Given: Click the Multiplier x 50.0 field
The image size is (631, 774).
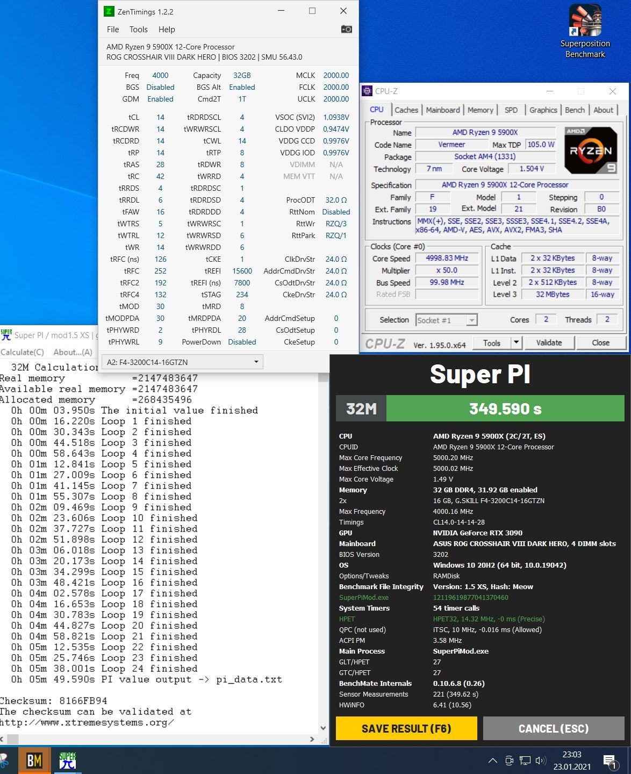Looking at the screenshot, I should click(447, 270).
